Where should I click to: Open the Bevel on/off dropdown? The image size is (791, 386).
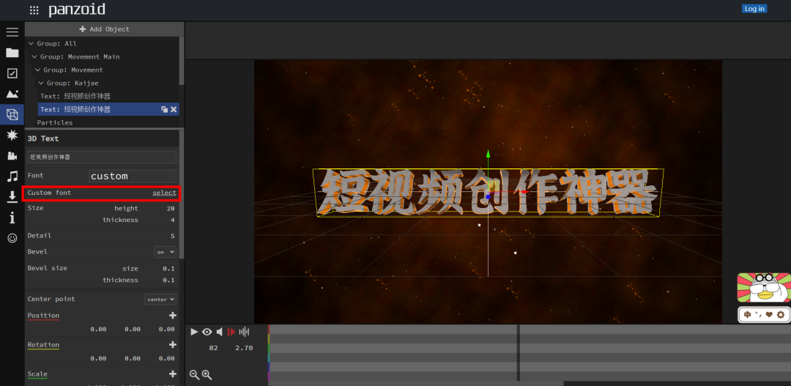coord(166,252)
